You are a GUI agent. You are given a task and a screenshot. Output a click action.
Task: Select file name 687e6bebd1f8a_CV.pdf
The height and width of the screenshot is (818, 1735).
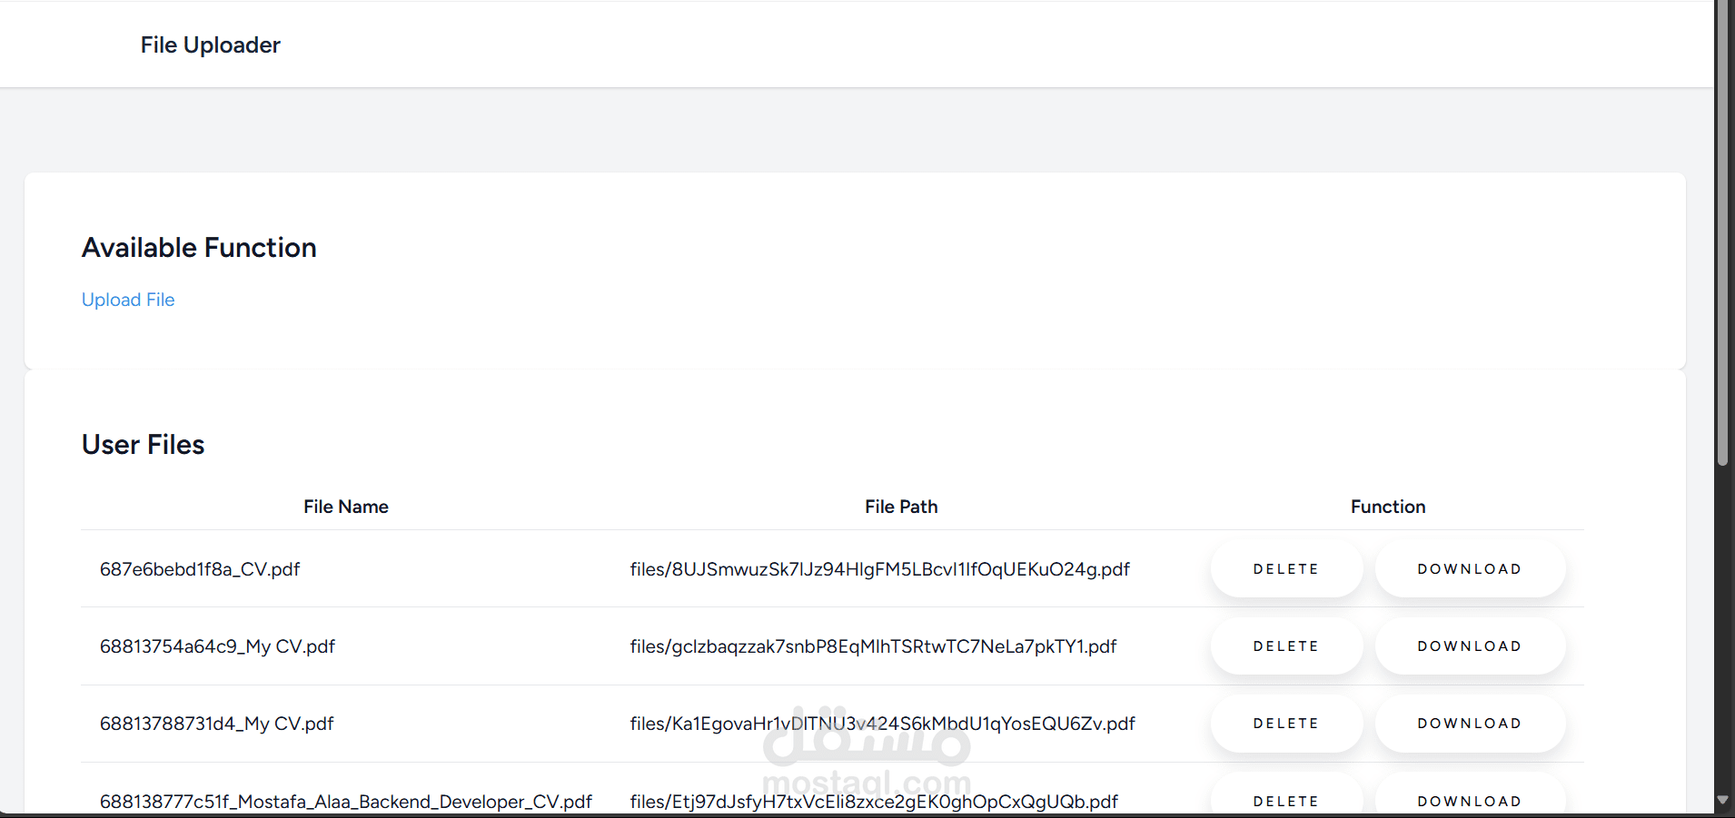click(x=200, y=569)
